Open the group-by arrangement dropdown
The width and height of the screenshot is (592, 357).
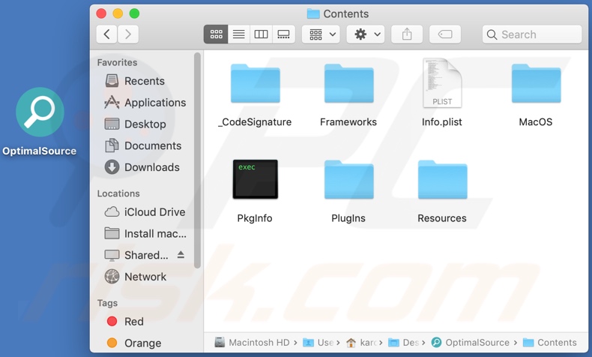tap(322, 34)
